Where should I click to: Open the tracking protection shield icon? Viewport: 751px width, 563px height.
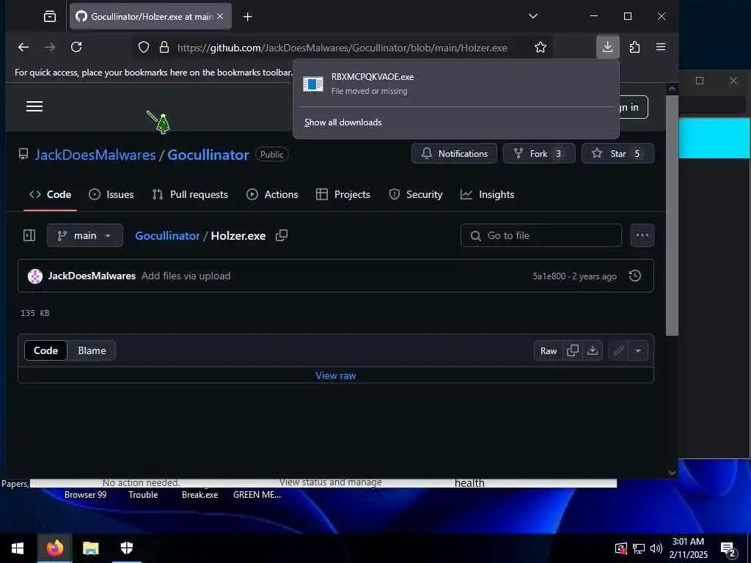pos(144,47)
